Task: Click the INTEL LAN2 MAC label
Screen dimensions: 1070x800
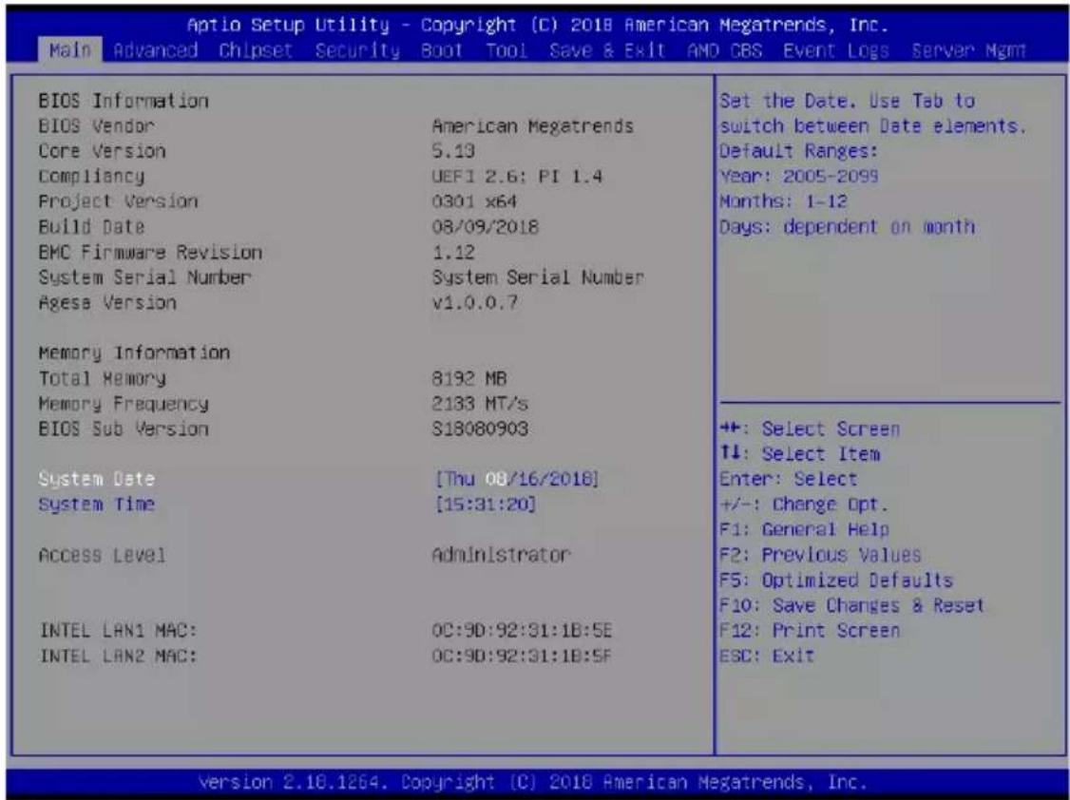Action: pos(118,657)
